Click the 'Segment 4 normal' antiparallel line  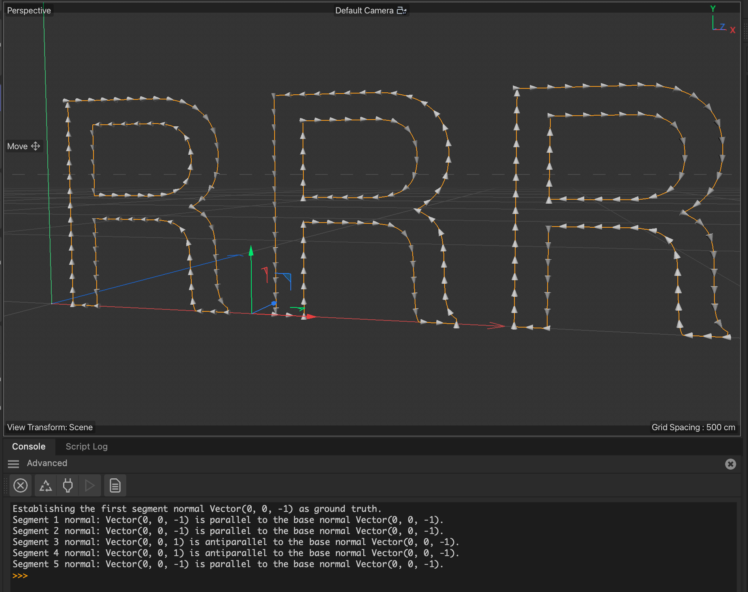point(236,553)
